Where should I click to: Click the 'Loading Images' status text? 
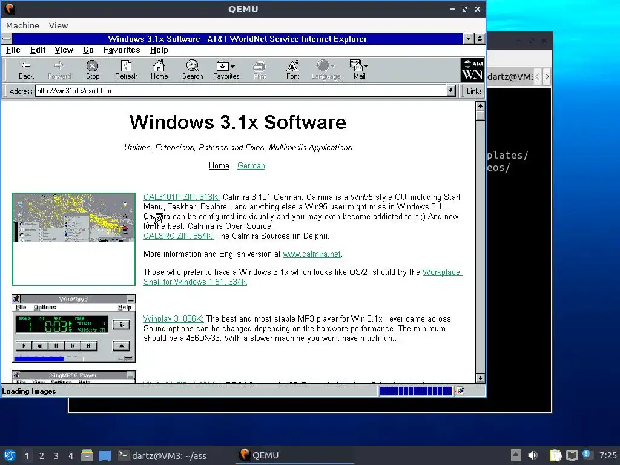(29, 391)
